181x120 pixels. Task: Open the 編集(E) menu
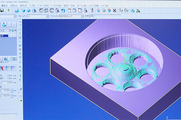click(5, 6)
